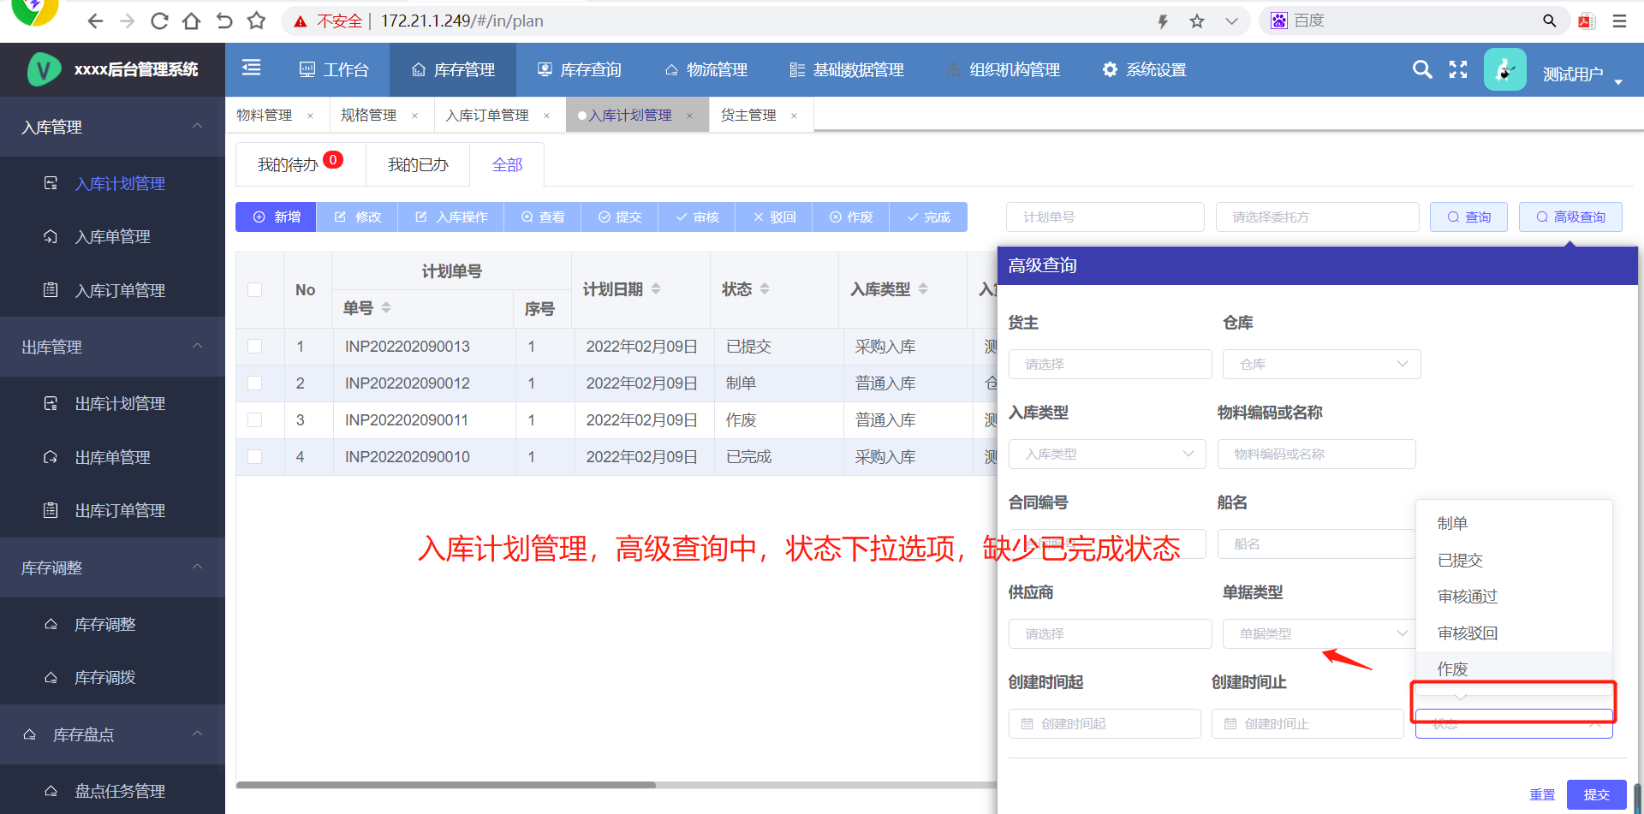Sort by 单号 column arrows
This screenshot has height=814, width=1644.
click(x=386, y=307)
